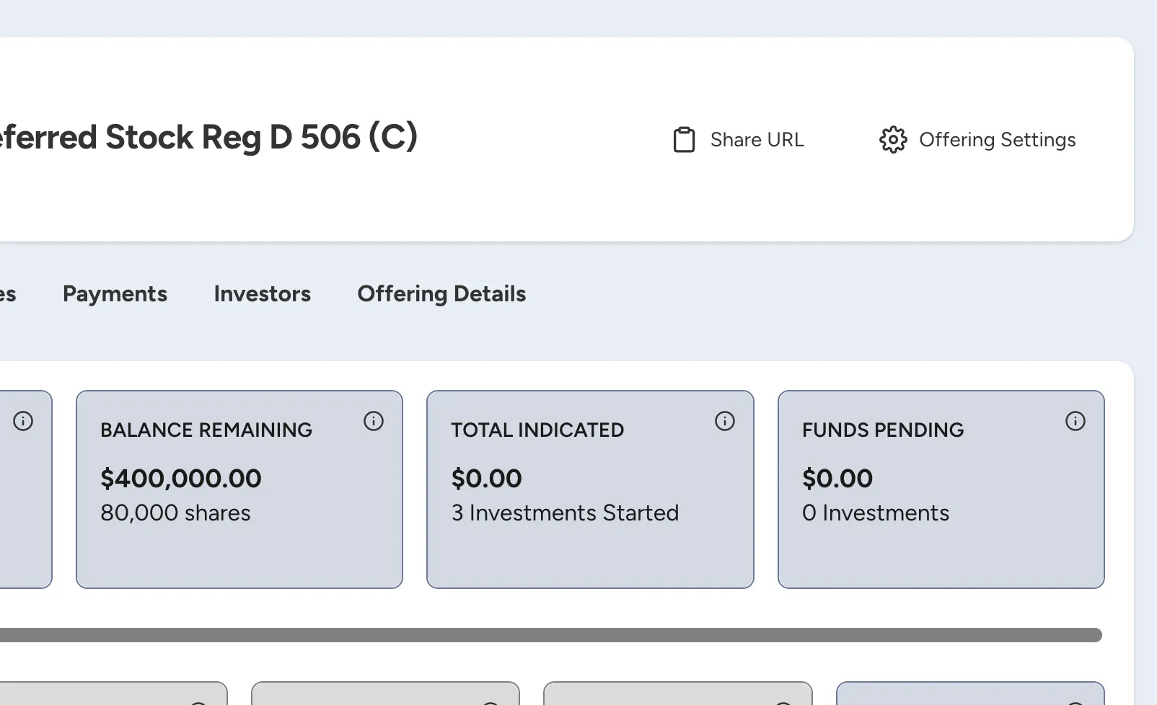Click 3 Investments Started text

[x=565, y=513]
